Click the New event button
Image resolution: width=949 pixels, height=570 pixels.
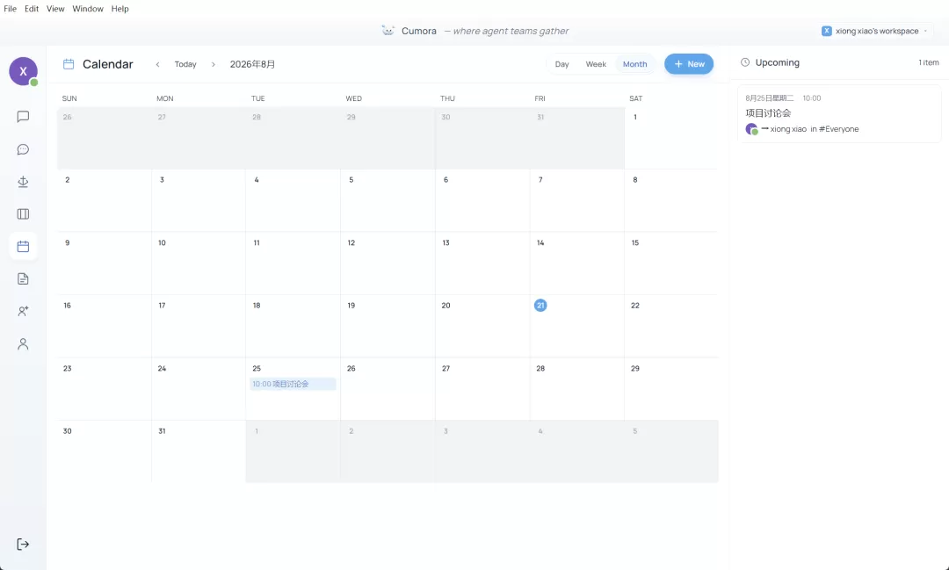click(689, 64)
